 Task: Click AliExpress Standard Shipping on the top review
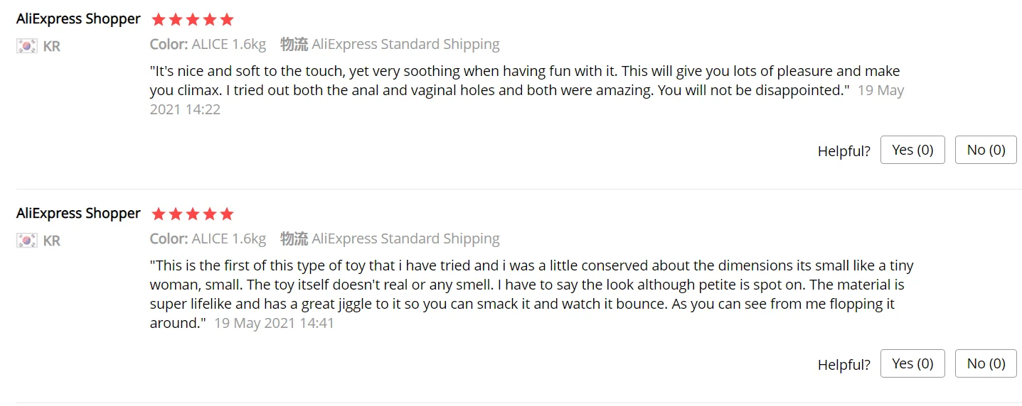tap(405, 45)
